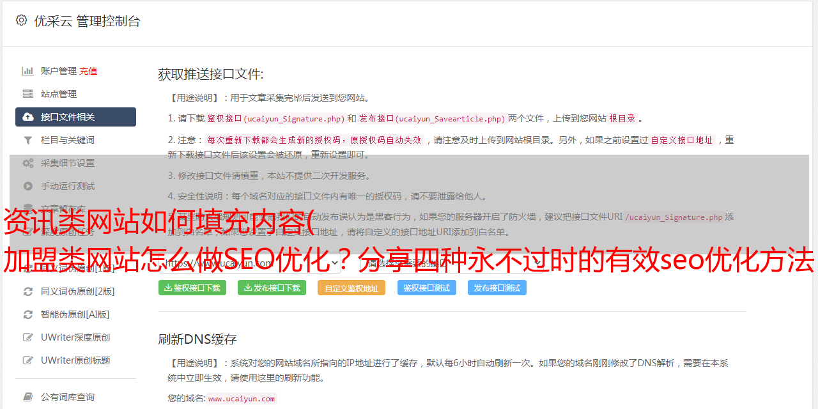
Task: Open UWriter深度原创 in the sidebar
Action: pos(75,337)
